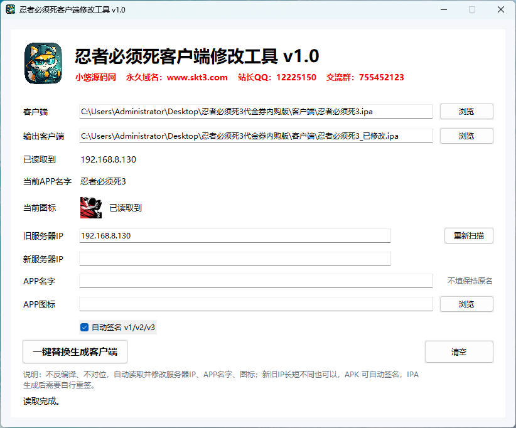The image size is (516, 428).
Task: Click the title bar app icon
Action: point(11,9)
